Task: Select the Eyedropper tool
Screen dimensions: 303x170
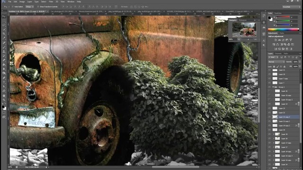Action: coord(4,38)
